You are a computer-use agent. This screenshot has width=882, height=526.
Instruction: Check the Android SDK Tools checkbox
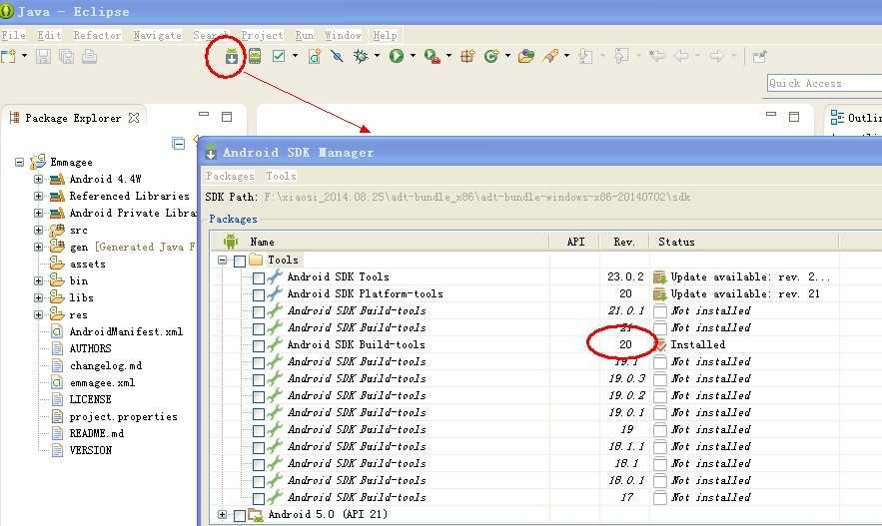[x=259, y=277]
